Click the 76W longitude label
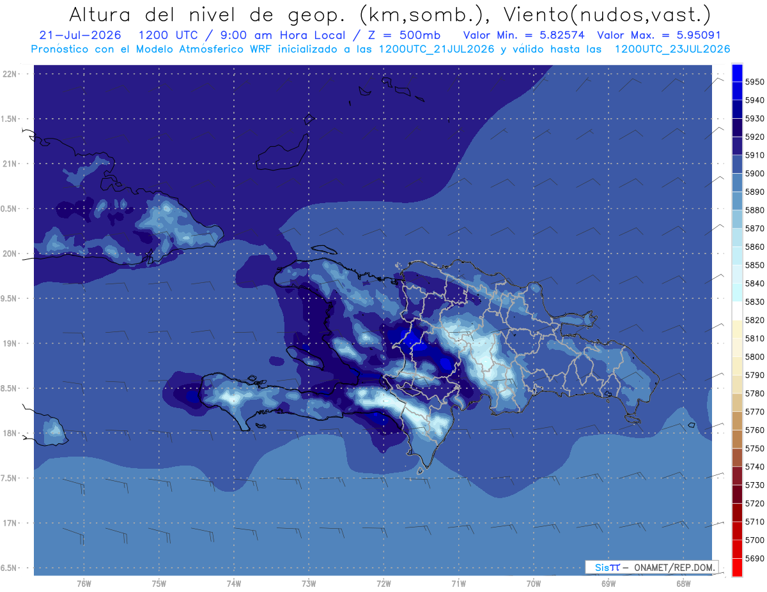Image resolution: width=767 pixels, height=592 pixels. (x=84, y=584)
